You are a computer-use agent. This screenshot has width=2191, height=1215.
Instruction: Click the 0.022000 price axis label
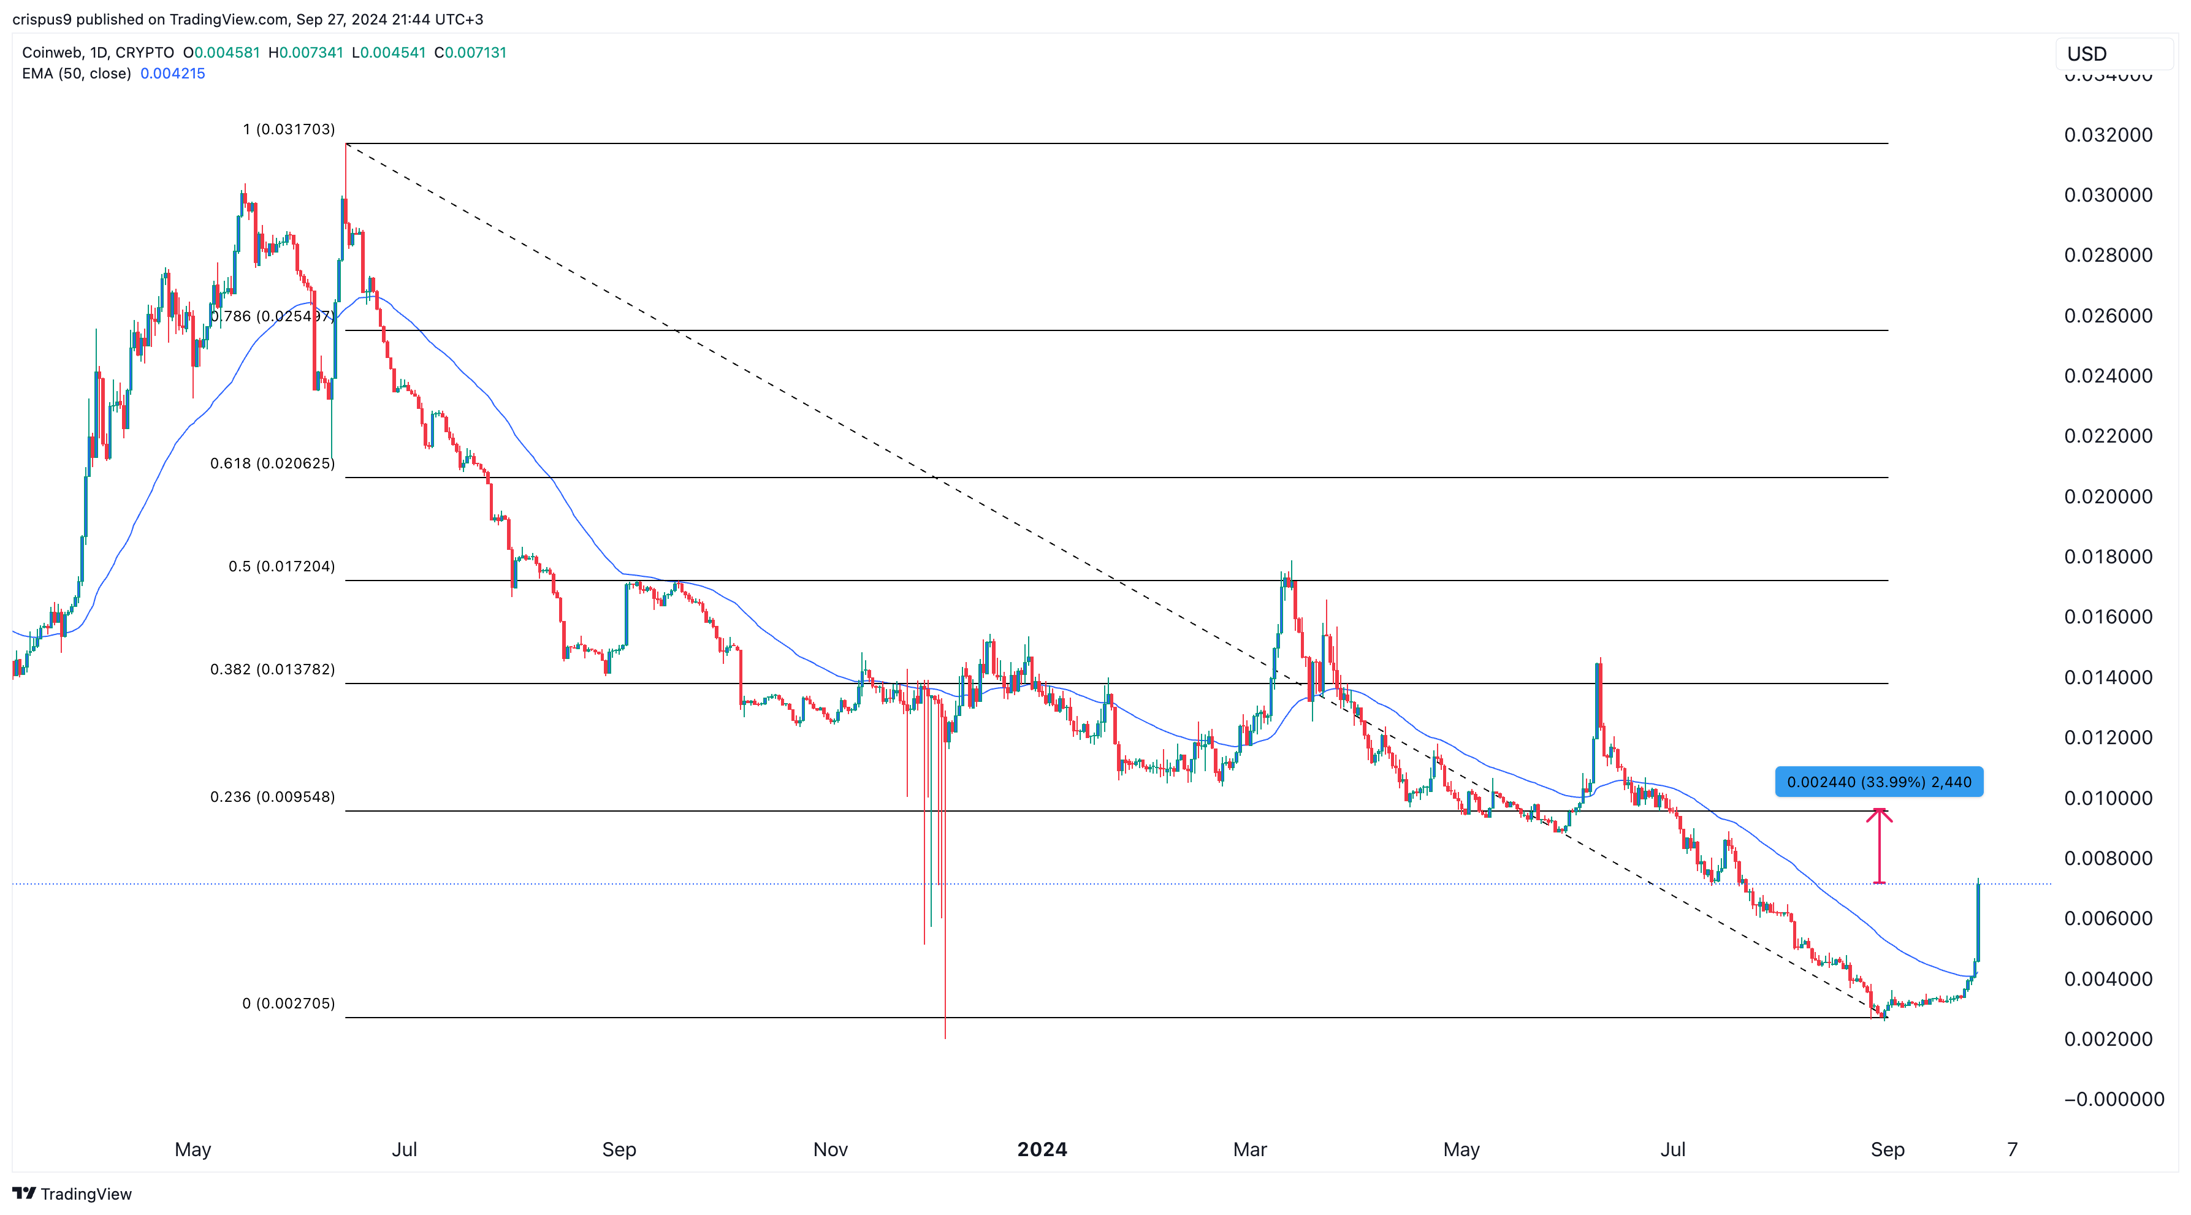click(x=2108, y=436)
